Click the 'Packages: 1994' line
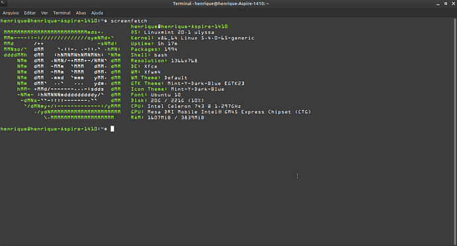The height and width of the screenshot is (246, 457). tap(154, 49)
